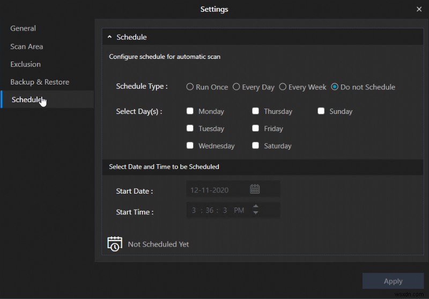Enable the Sunday checkbox
Viewport: 429px width, 299px height.
pos(321,111)
